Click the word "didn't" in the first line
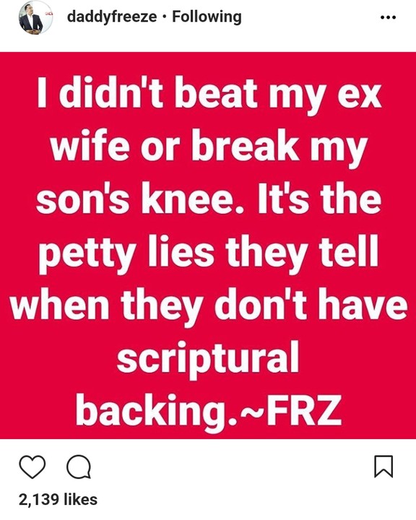The height and width of the screenshot is (520, 416). 110,92
